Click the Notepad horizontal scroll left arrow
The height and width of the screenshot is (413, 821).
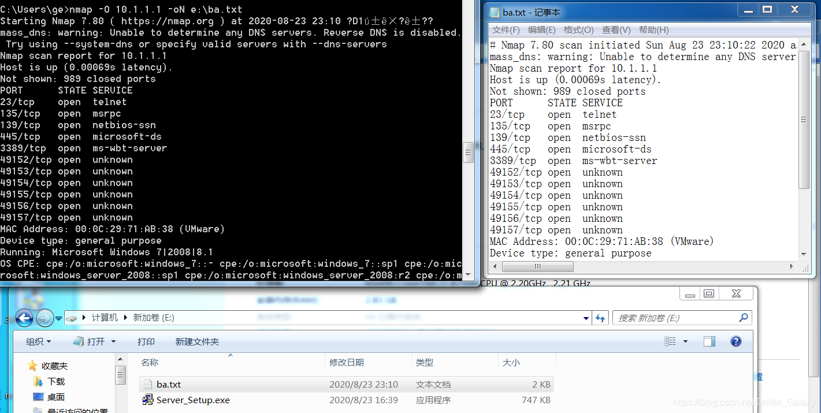(x=494, y=266)
